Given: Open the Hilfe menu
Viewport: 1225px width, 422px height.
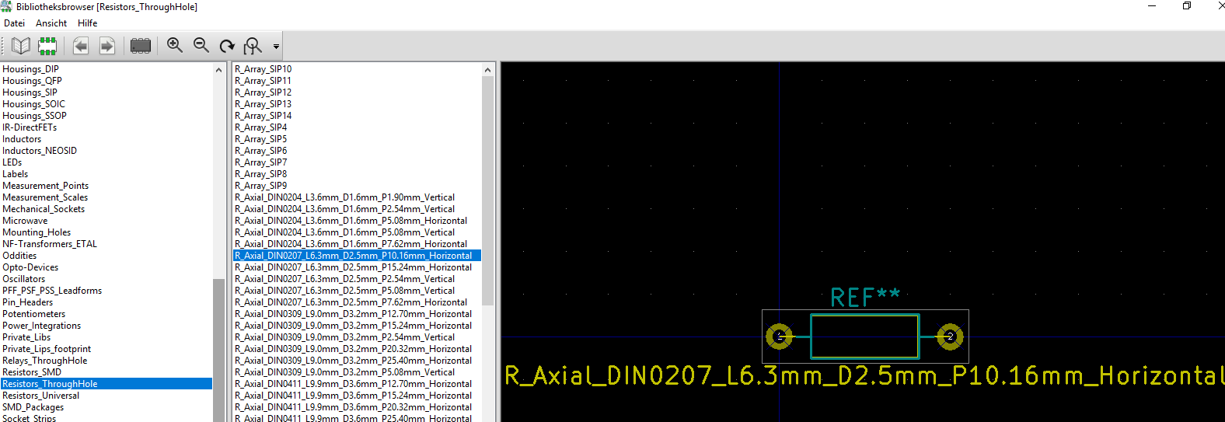Looking at the screenshot, I should click(88, 23).
